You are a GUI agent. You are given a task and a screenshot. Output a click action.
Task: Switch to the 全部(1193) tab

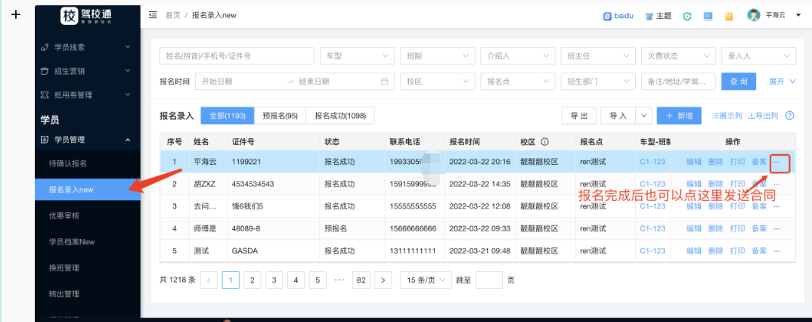click(228, 116)
